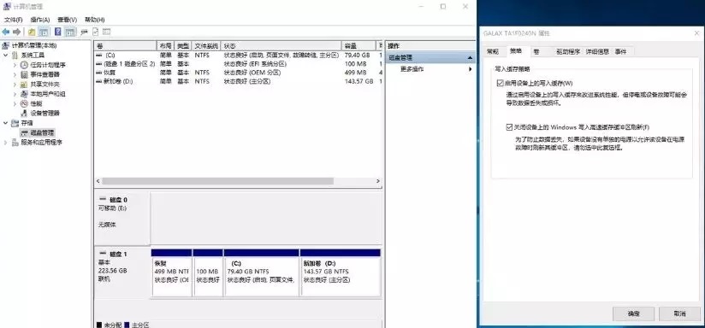Close the GALAX TA1F0240N 属性 dialog
The width and height of the screenshot is (705, 328).
tap(696, 33)
